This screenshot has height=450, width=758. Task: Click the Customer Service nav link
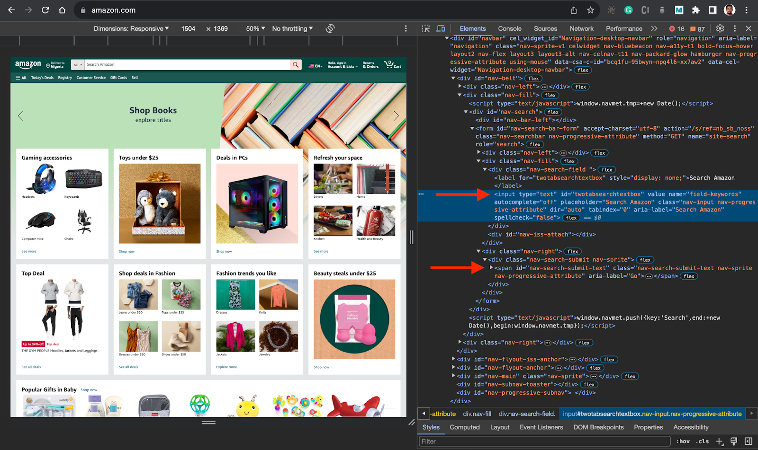91,78
